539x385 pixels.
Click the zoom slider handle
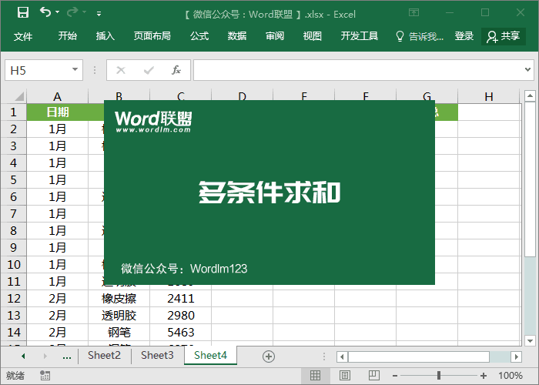tap(439, 376)
